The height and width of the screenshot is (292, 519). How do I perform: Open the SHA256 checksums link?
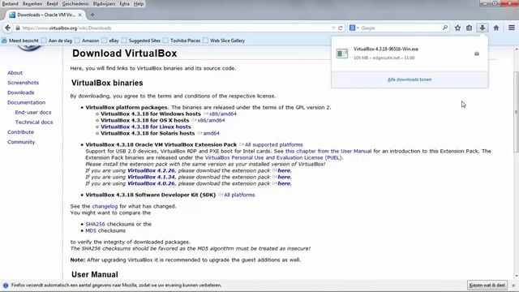click(95, 224)
